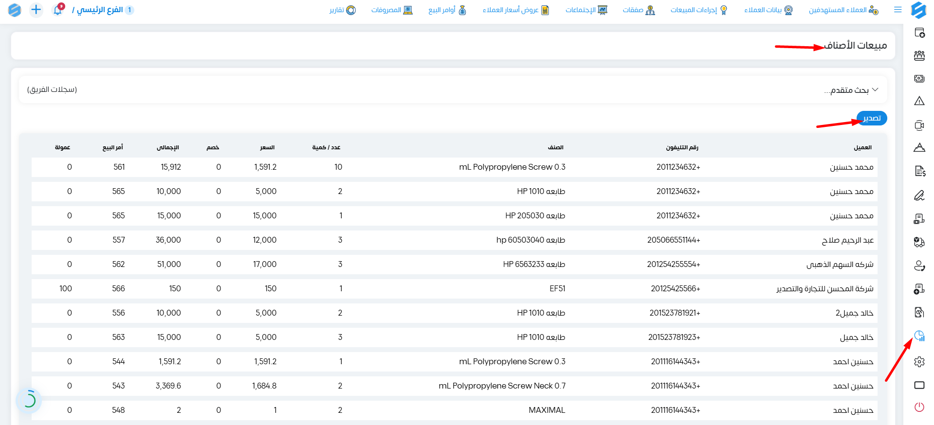Sort by عدد / كمية column header
Screen dimensions: 934x425
[326, 147]
